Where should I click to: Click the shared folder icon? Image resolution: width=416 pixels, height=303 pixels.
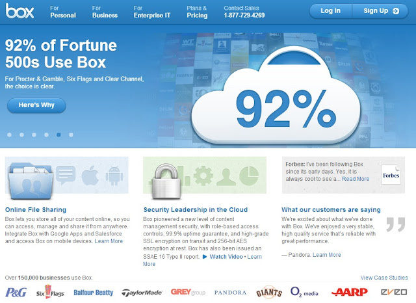31,181
